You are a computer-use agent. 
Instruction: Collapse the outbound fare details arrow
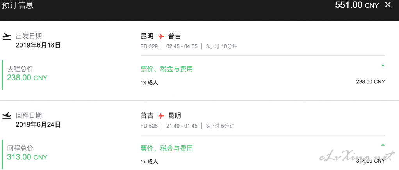pos(383,65)
